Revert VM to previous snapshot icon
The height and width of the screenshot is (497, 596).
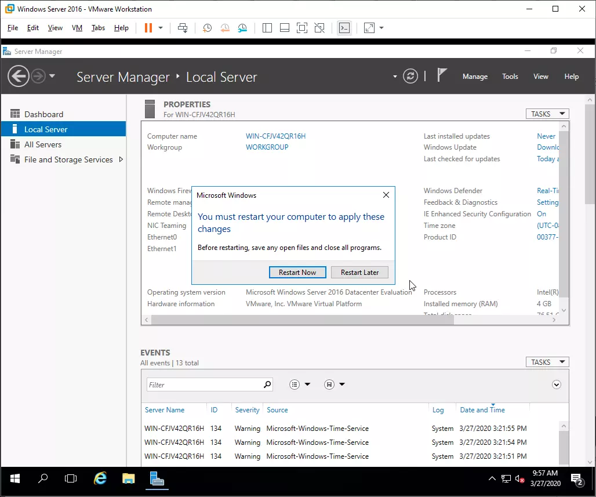[225, 28]
